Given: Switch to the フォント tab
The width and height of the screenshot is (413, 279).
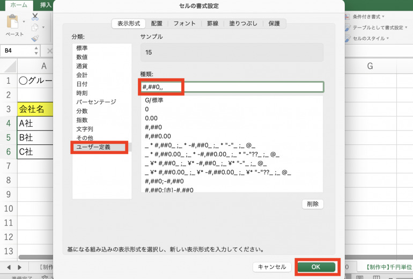Looking at the screenshot, I should pyautogui.click(x=185, y=24).
